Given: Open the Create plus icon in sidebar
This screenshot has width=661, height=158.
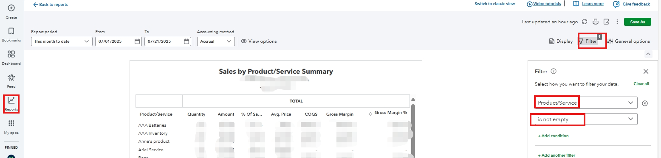Looking at the screenshot, I should coord(11,8).
